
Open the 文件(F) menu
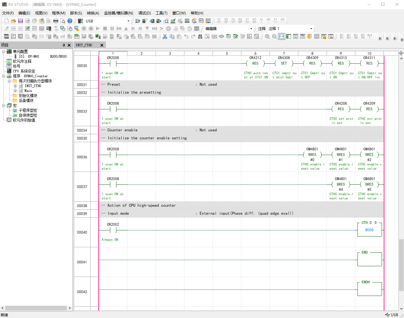pyautogui.click(x=8, y=13)
